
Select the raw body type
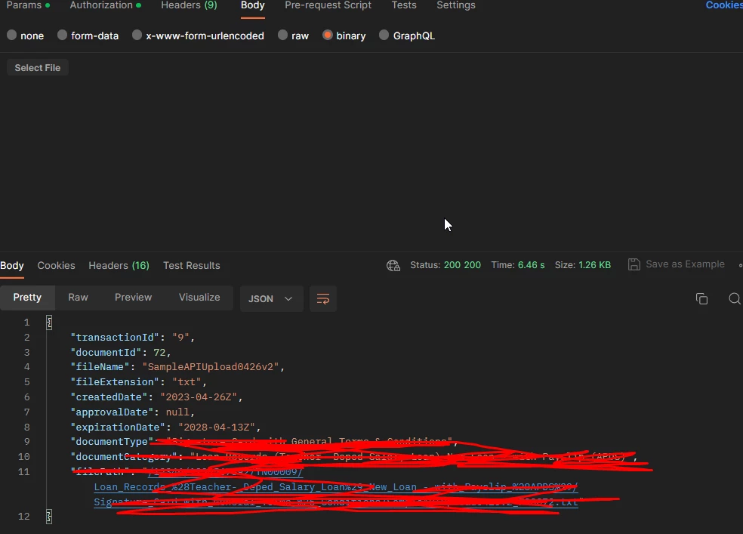pyautogui.click(x=282, y=35)
